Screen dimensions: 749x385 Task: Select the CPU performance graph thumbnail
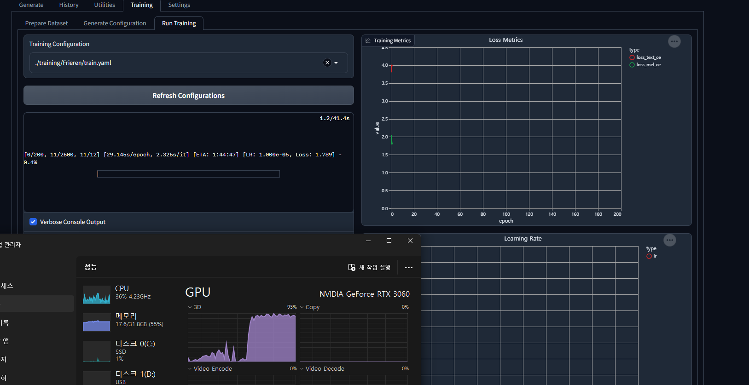coord(97,294)
